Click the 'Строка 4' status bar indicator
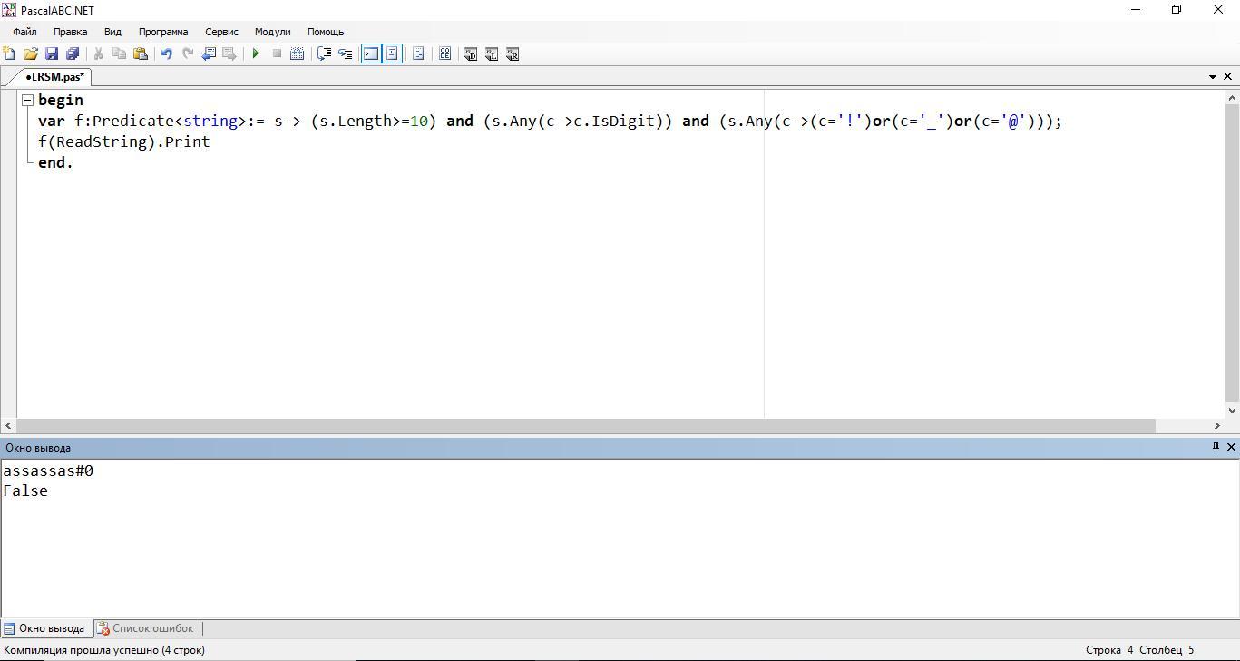 point(1109,650)
